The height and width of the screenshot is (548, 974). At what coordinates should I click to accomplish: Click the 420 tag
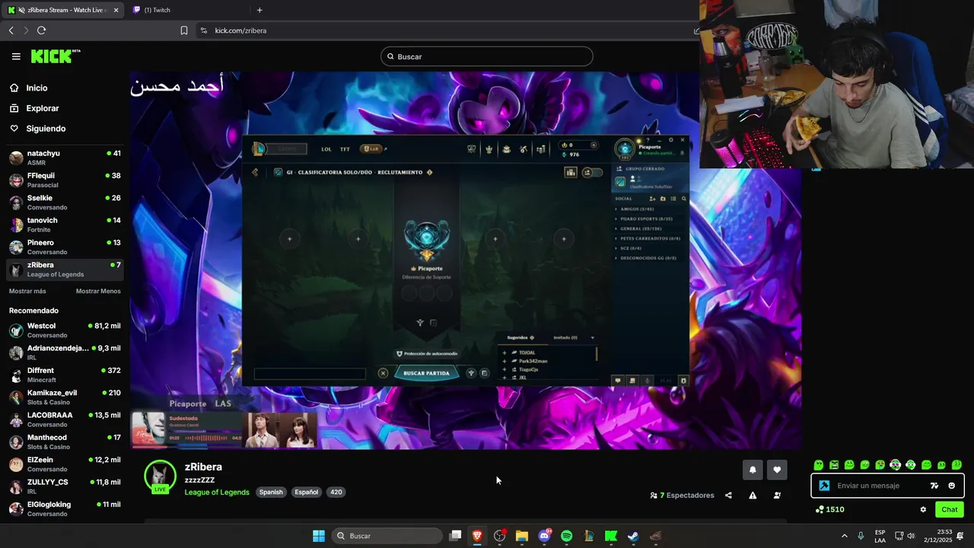(336, 492)
